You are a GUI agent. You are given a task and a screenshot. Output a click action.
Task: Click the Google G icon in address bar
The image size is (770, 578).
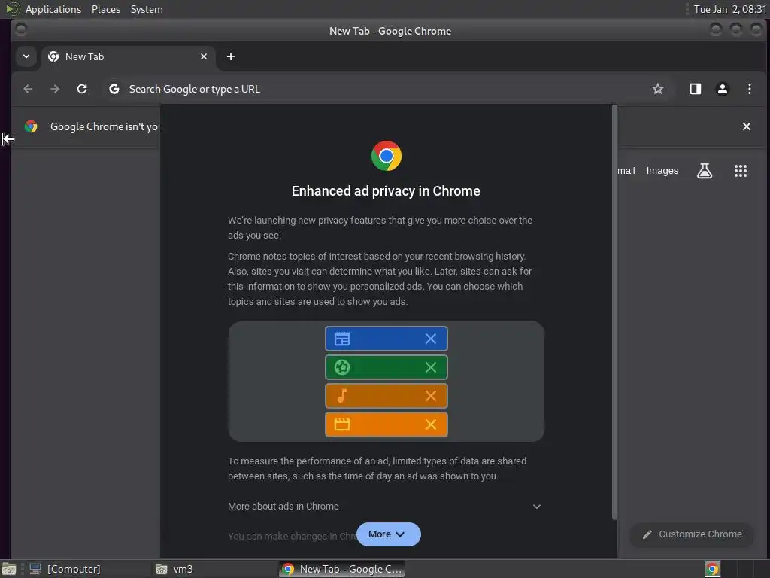[x=114, y=89]
